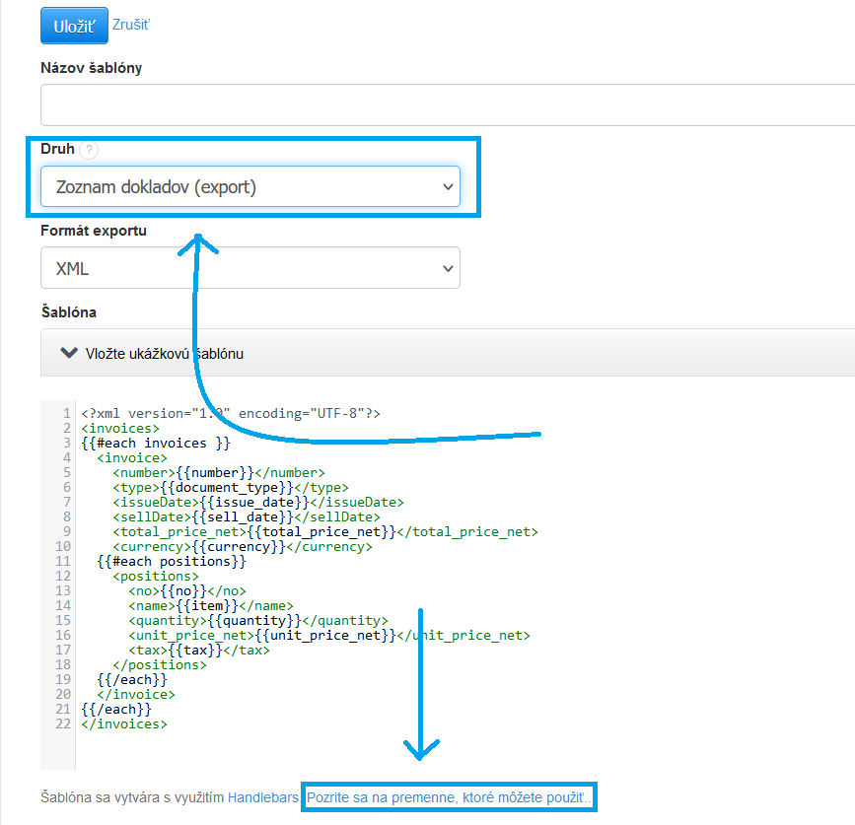Click the closing </invoices> tag on line 22
Viewport: 855px width, 825px height.
124,724
